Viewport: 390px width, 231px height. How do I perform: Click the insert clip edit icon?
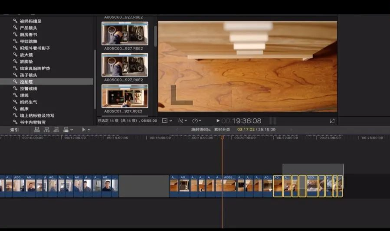point(46,130)
